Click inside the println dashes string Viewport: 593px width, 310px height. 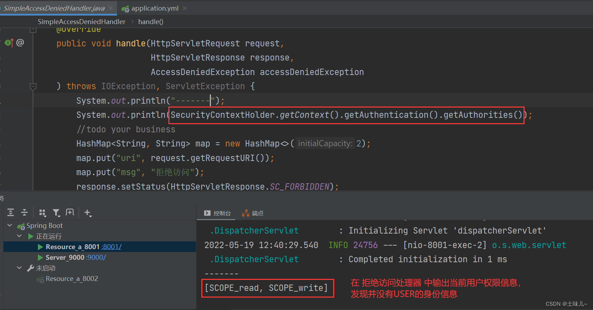click(193, 101)
